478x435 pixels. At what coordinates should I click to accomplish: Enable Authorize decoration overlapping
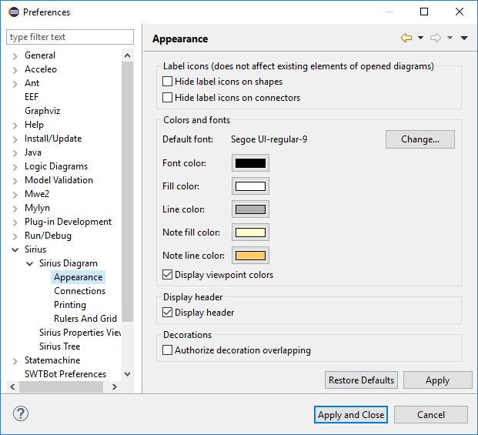pyautogui.click(x=168, y=350)
